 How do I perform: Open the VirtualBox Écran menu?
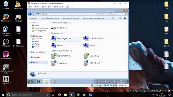pyautogui.click(x=44, y=7)
